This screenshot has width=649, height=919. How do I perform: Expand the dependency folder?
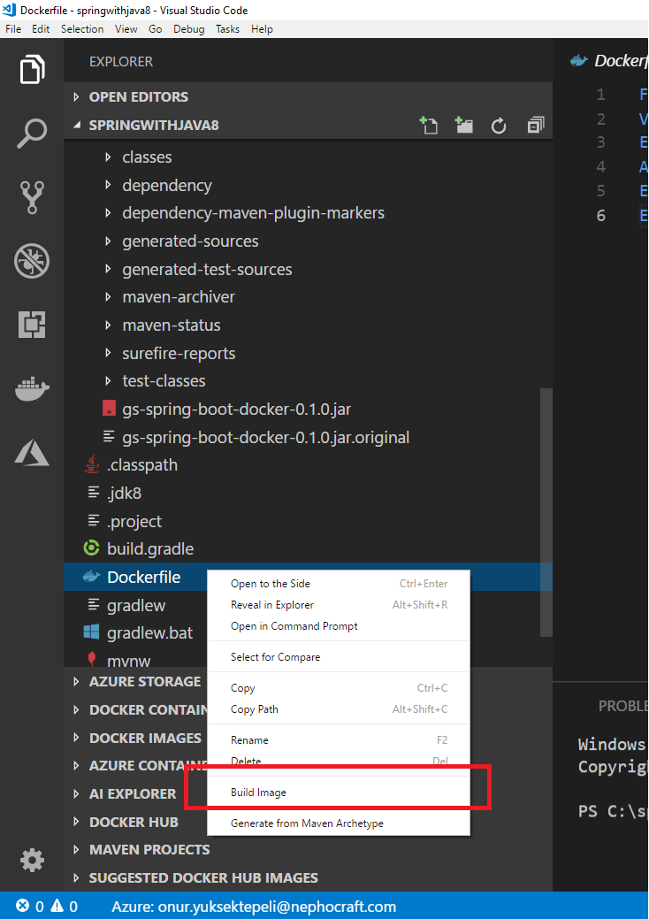pos(308,185)
